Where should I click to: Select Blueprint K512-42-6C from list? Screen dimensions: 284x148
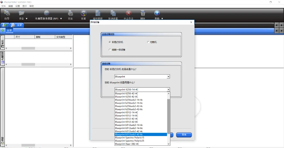coord(141,122)
